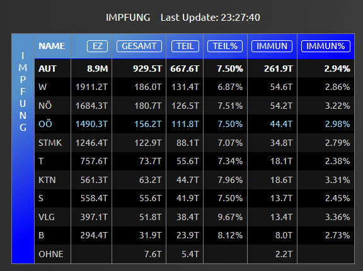Click NÖ in the name column
The image size is (363, 271).
click(x=45, y=106)
